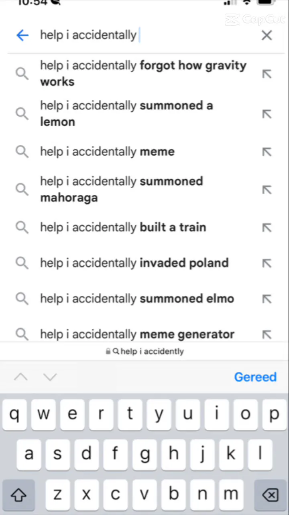Screen dimensions: 289x515
Task: Tap the 'help i accidently' address bar
Action: click(144, 351)
